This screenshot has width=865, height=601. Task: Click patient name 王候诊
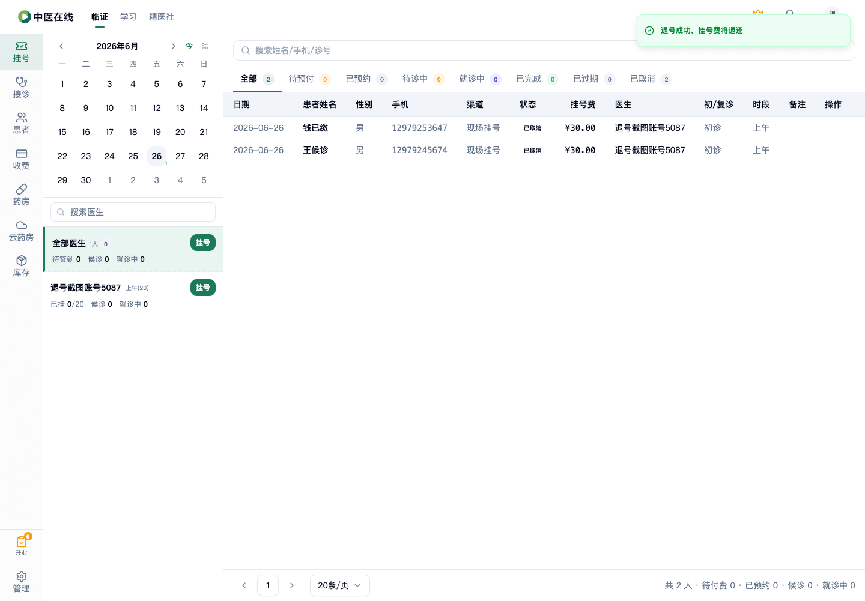[315, 150]
